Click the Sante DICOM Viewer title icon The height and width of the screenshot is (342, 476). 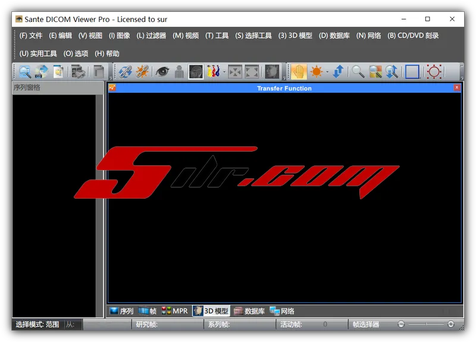19,19
